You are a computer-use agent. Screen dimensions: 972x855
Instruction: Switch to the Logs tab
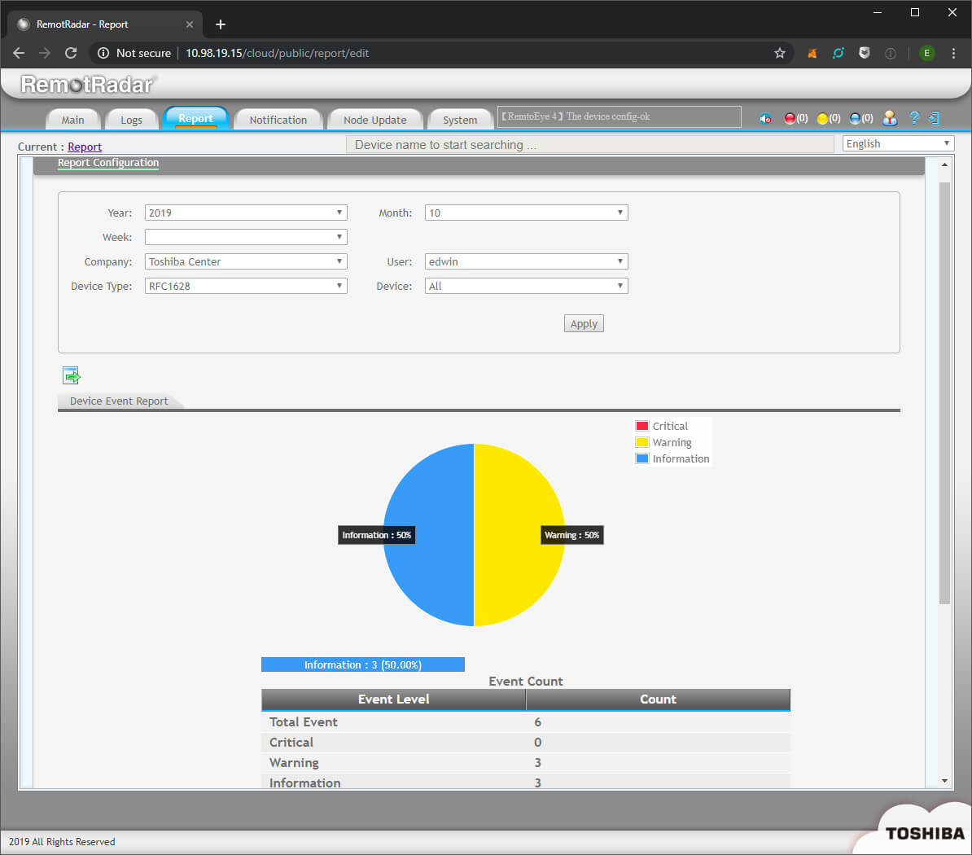[x=131, y=120]
